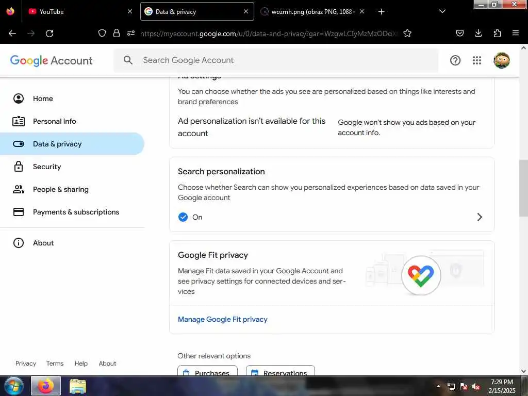
Task: Open the shield tracking protection icon
Action: pyautogui.click(x=102, y=33)
